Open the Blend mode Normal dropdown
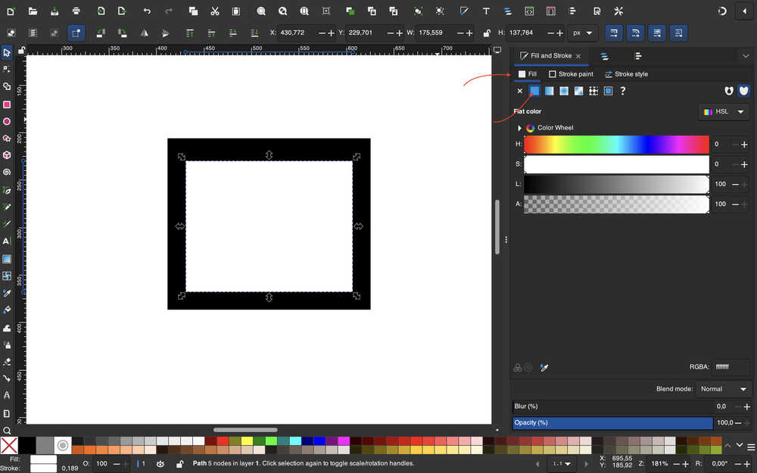 (723, 389)
